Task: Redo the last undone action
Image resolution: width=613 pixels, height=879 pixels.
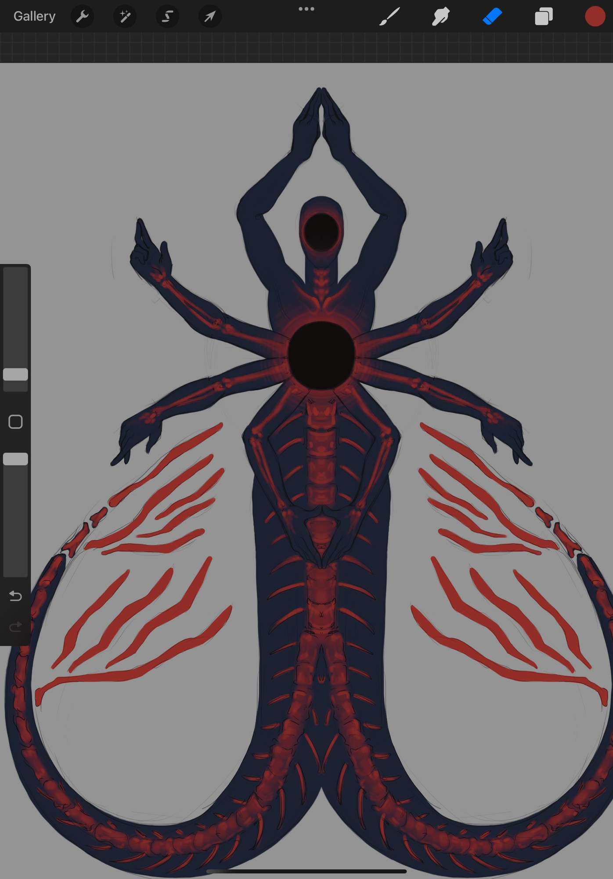Action: [15, 626]
